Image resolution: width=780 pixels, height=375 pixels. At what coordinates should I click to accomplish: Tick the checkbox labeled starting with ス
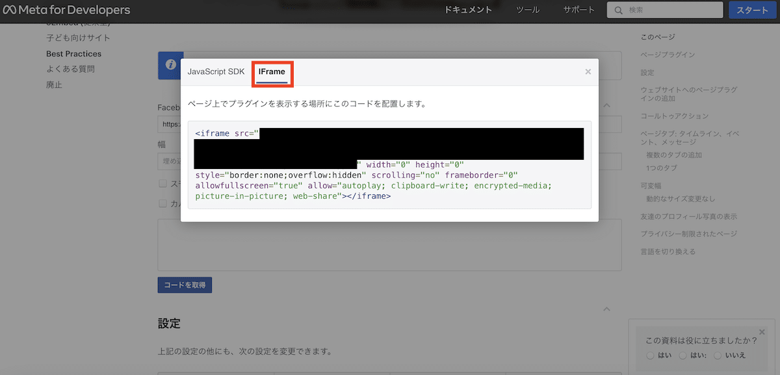(x=163, y=184)
